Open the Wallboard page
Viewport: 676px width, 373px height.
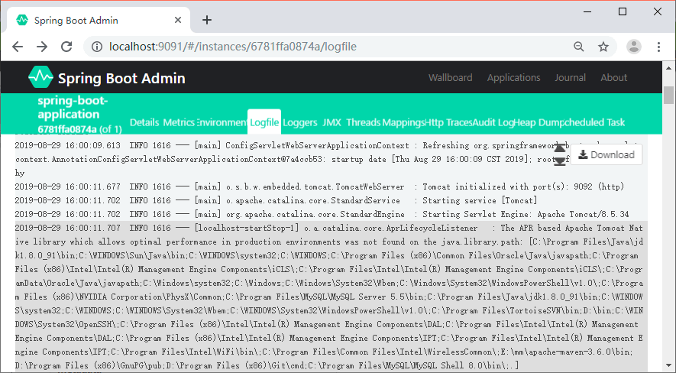450,78
